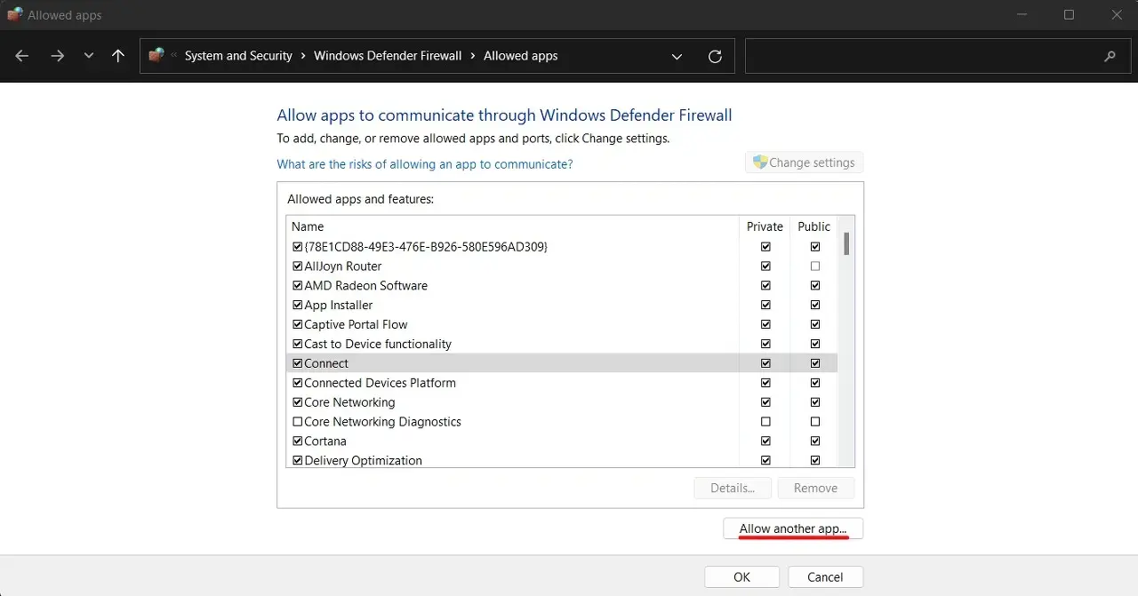
Task: Uncheck the {78E1CD88-49E3...} entry checkbox
Action: 298,247
